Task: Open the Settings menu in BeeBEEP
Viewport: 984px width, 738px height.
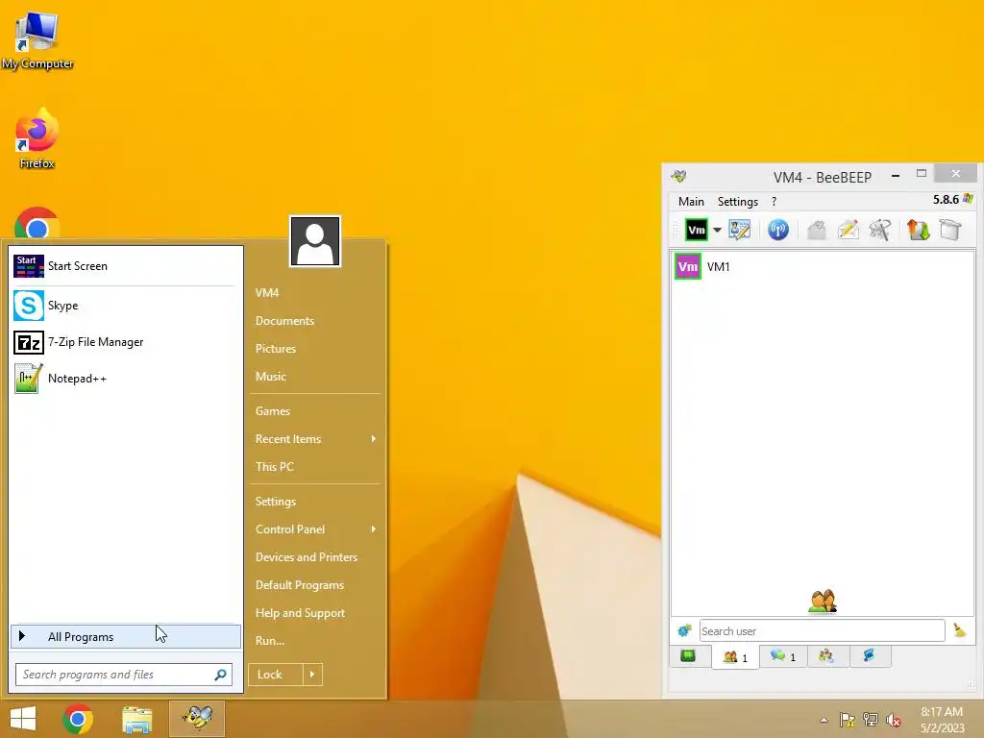Action: point(737,202)
